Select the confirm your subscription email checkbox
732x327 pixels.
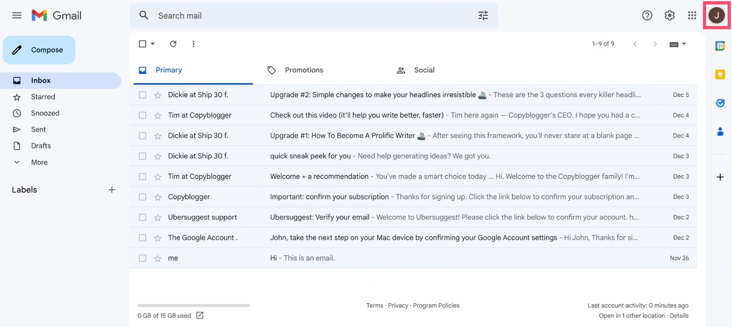142,197
